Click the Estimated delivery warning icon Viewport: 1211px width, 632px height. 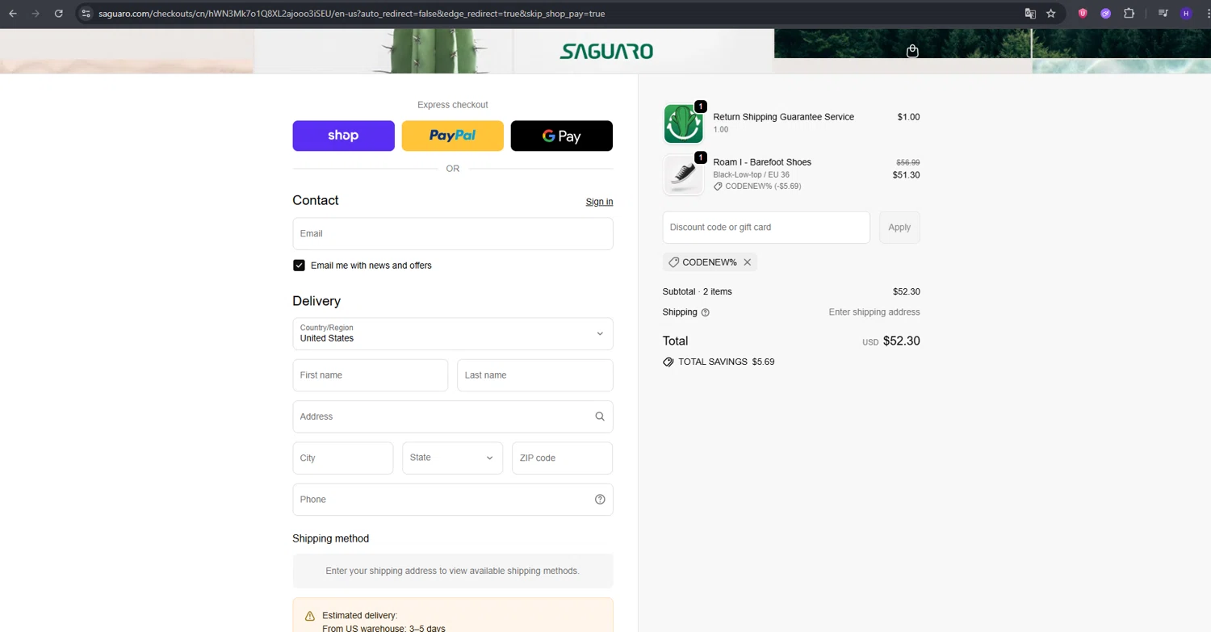[x=309, y=616]
